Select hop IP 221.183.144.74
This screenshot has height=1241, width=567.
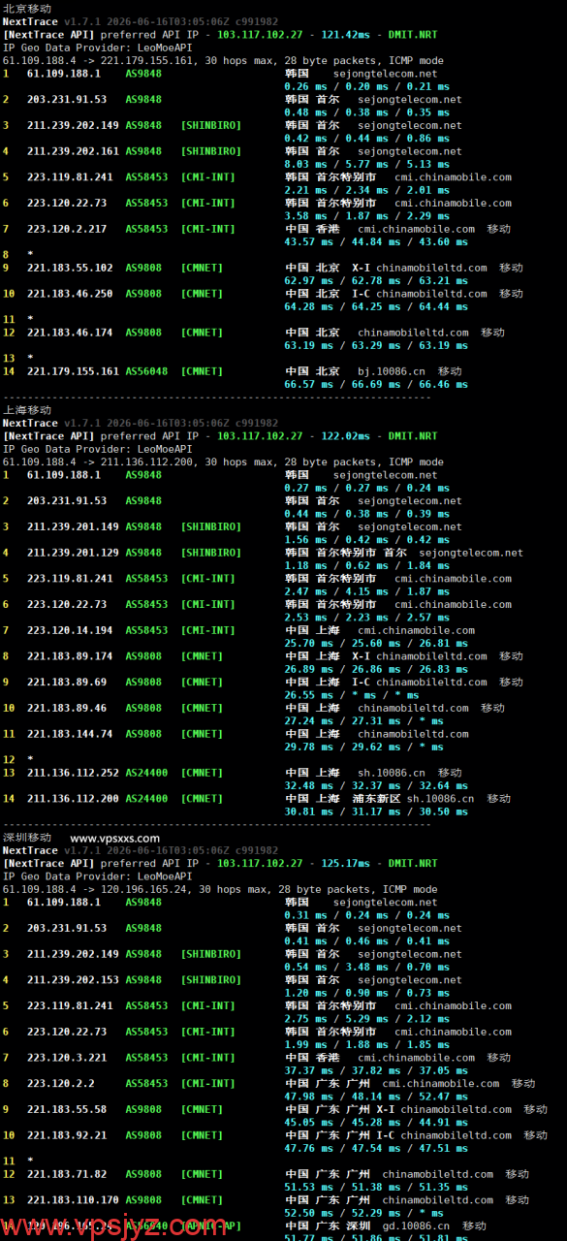coord(70,734)
